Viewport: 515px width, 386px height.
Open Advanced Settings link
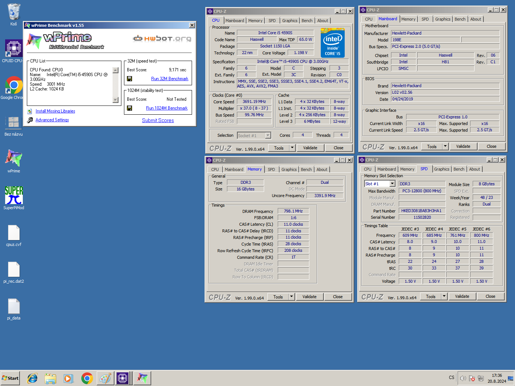pos(52,120)
